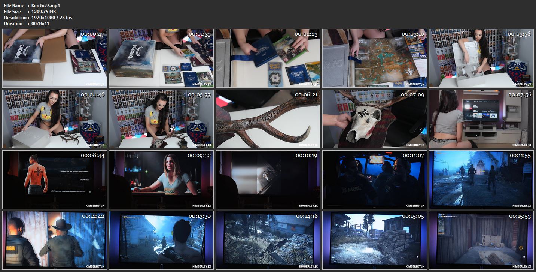The height and width of the screenshot is (272, 536).
Task: Open the thumbnail at timestamp 00:14:18
Action: click(x=268, y=240)
